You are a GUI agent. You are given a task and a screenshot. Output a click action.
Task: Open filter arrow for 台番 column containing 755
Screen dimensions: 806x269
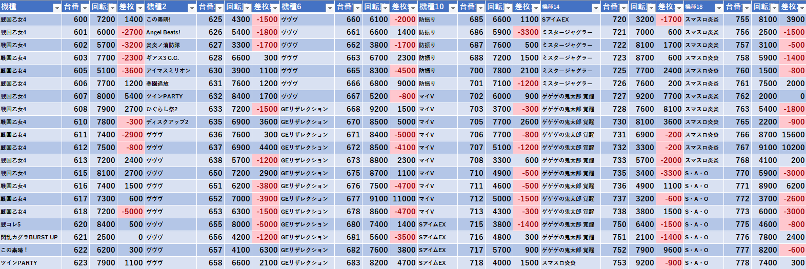pos(747,8)
